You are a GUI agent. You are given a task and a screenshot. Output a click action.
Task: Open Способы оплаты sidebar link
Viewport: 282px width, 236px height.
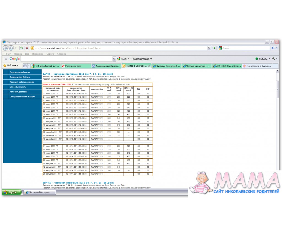18,87
